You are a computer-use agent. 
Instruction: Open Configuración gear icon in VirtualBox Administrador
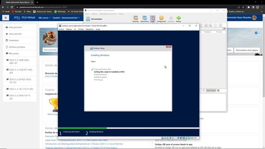[161, 19]
